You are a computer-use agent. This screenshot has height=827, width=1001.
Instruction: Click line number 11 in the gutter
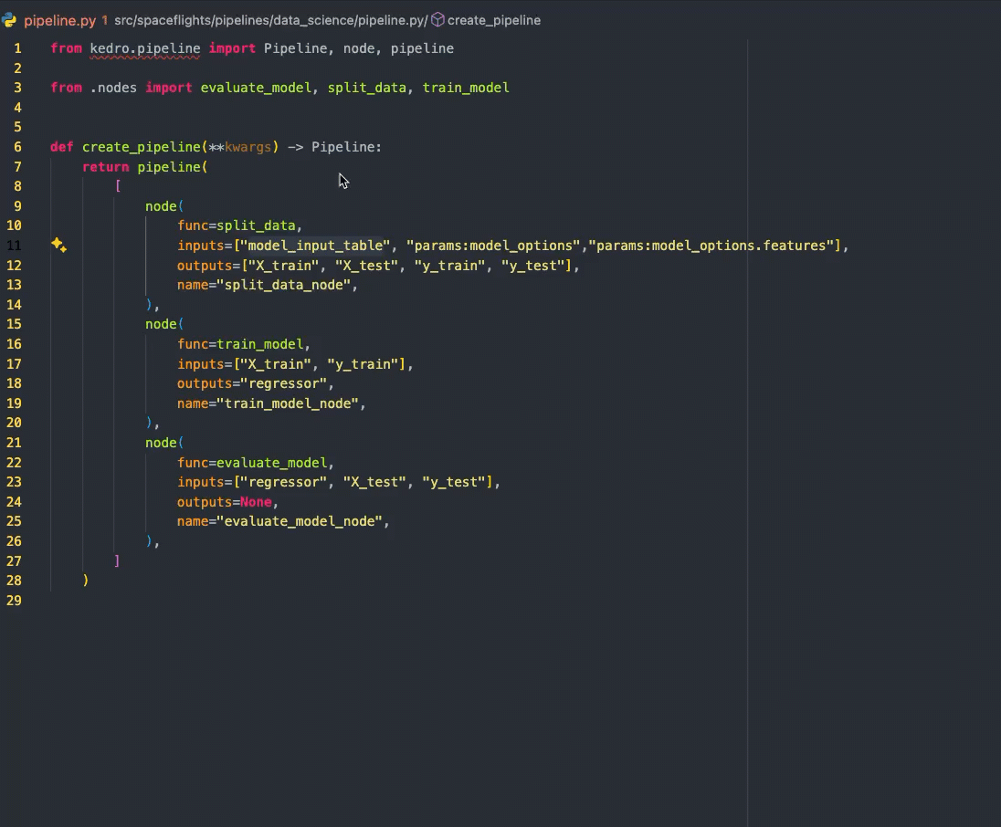[16, 246]
